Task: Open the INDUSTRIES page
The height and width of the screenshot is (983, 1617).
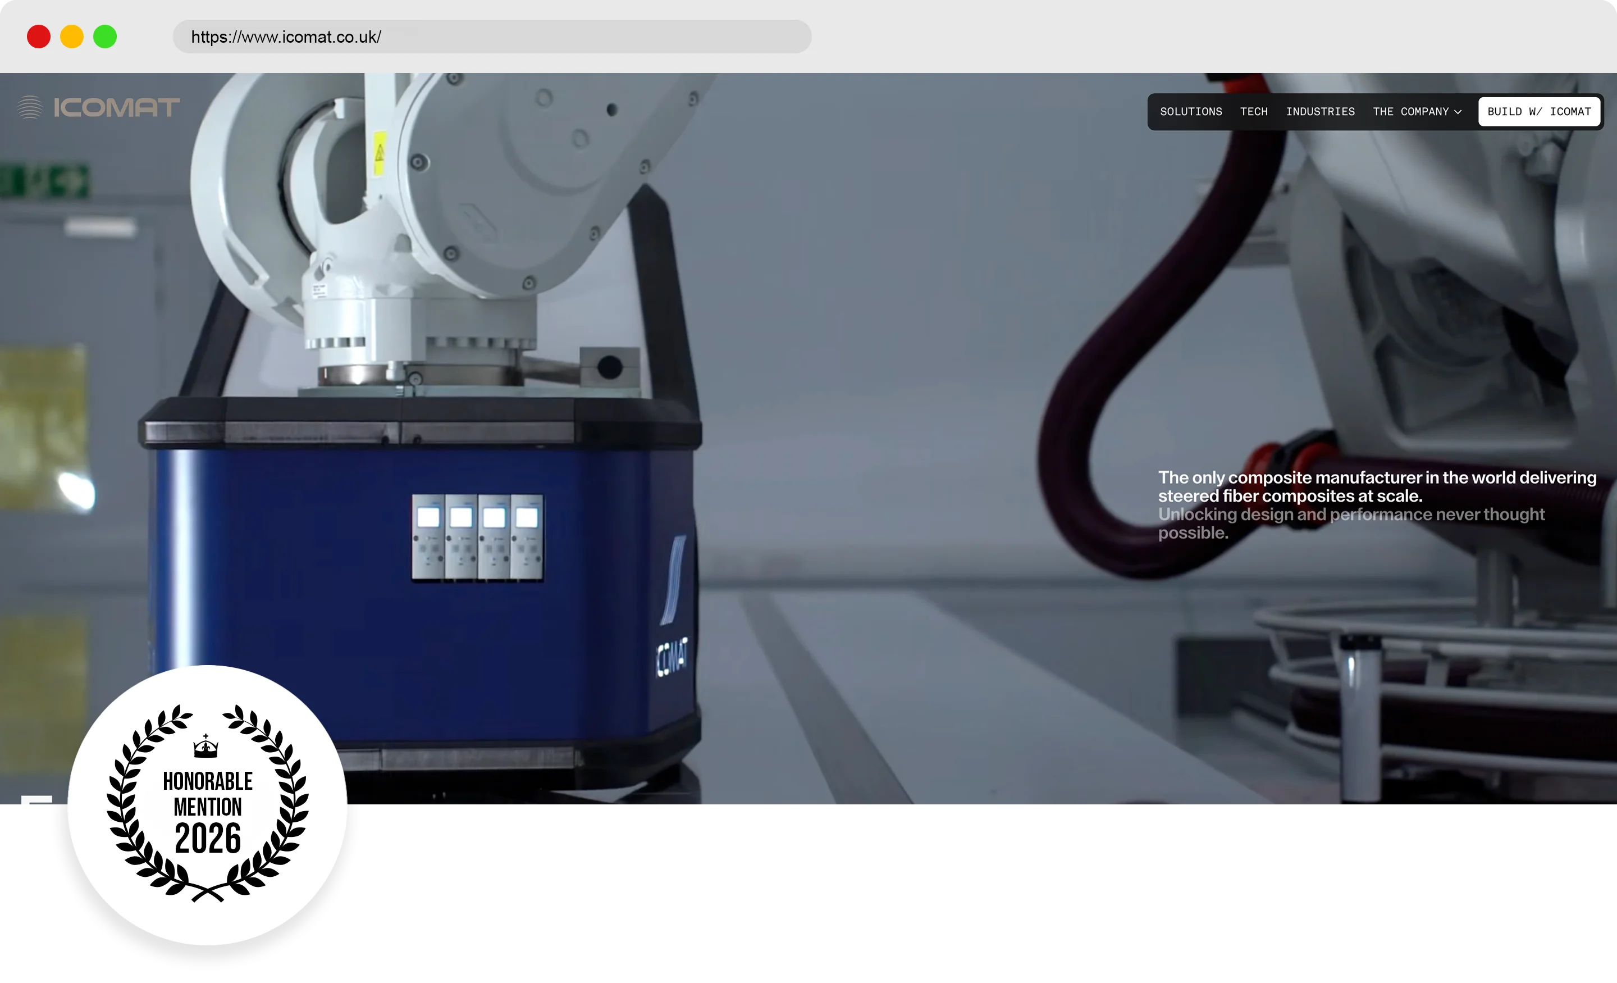Action: [x=1320, y=112]
